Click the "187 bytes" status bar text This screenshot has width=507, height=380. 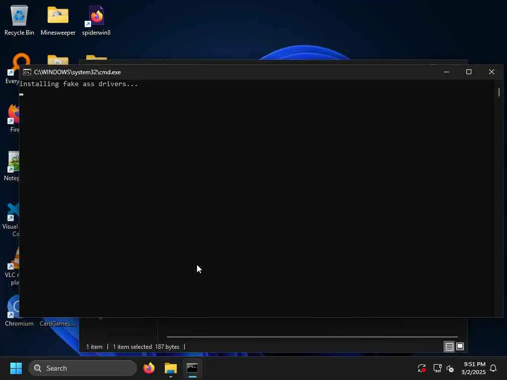pyautogui.click(x=167, y=347)
